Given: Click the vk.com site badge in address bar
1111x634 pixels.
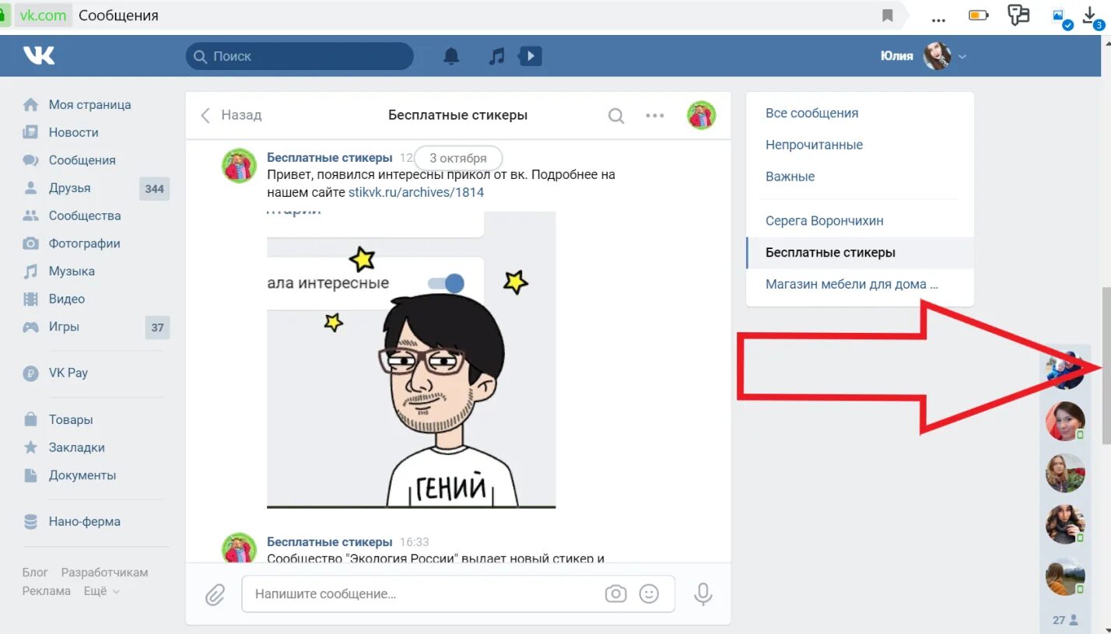Looking at the screenshot, I should (42, 16).
